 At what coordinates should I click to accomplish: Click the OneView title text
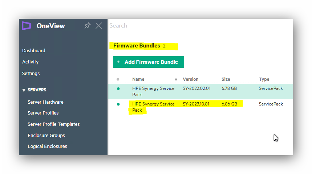(51, 26)
